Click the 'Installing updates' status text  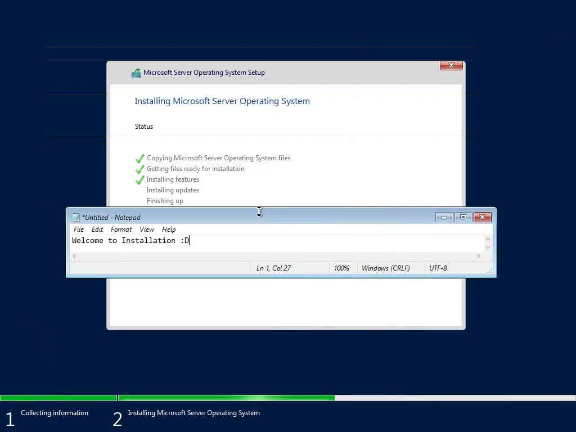(173, 190)
